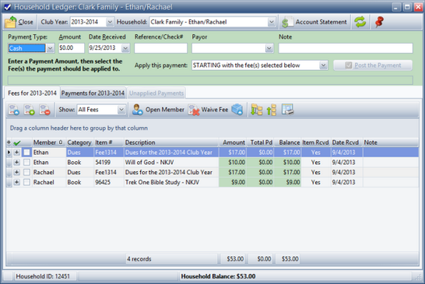The width and height of the screenshot is (425, 284).
Task: Click the 'Will of God - NKJV' description cell
Action: click(x=171, y=163)
